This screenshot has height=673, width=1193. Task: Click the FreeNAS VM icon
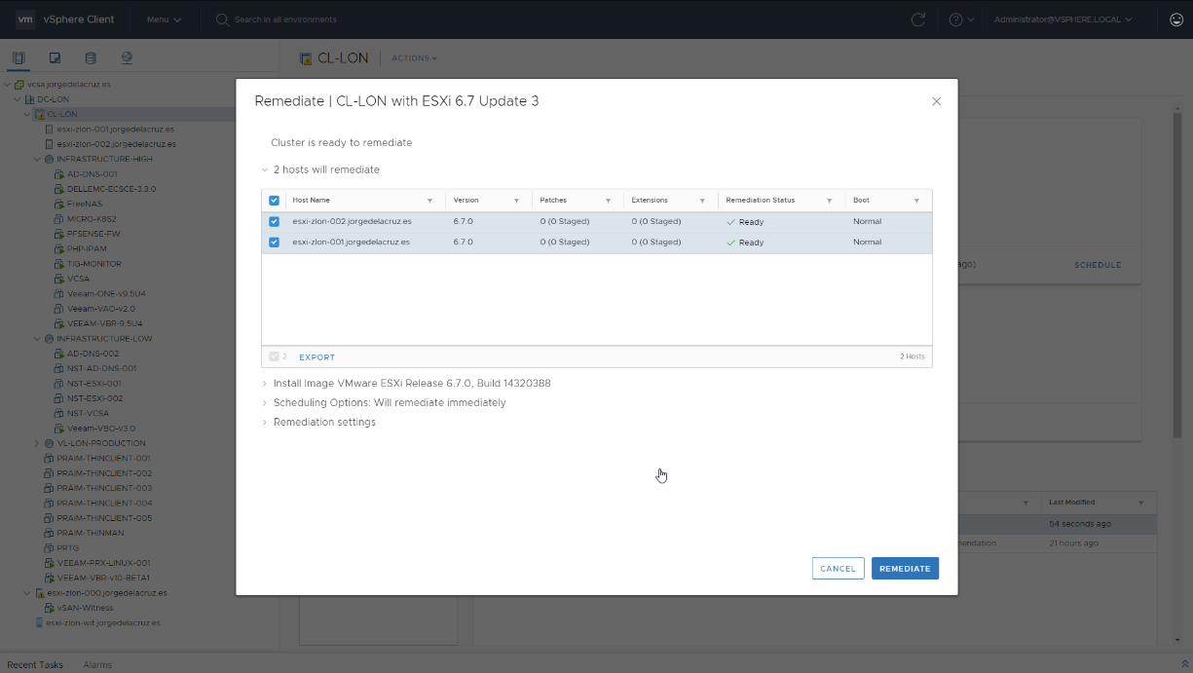coord(59,205)
